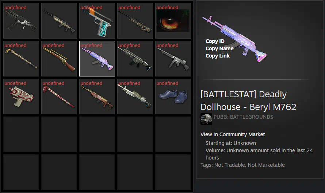Image resolution: width=325 pixels, height=193 pixels.
Task: Open View in Community Market link
Action: (x=233, y=134)
